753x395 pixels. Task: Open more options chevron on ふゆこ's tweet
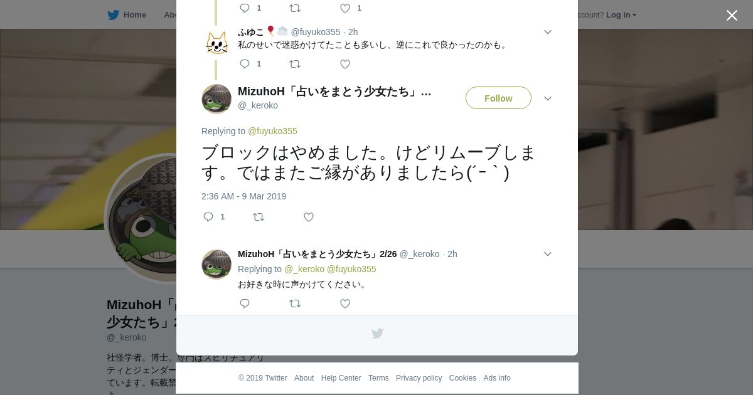coord(548,32)
